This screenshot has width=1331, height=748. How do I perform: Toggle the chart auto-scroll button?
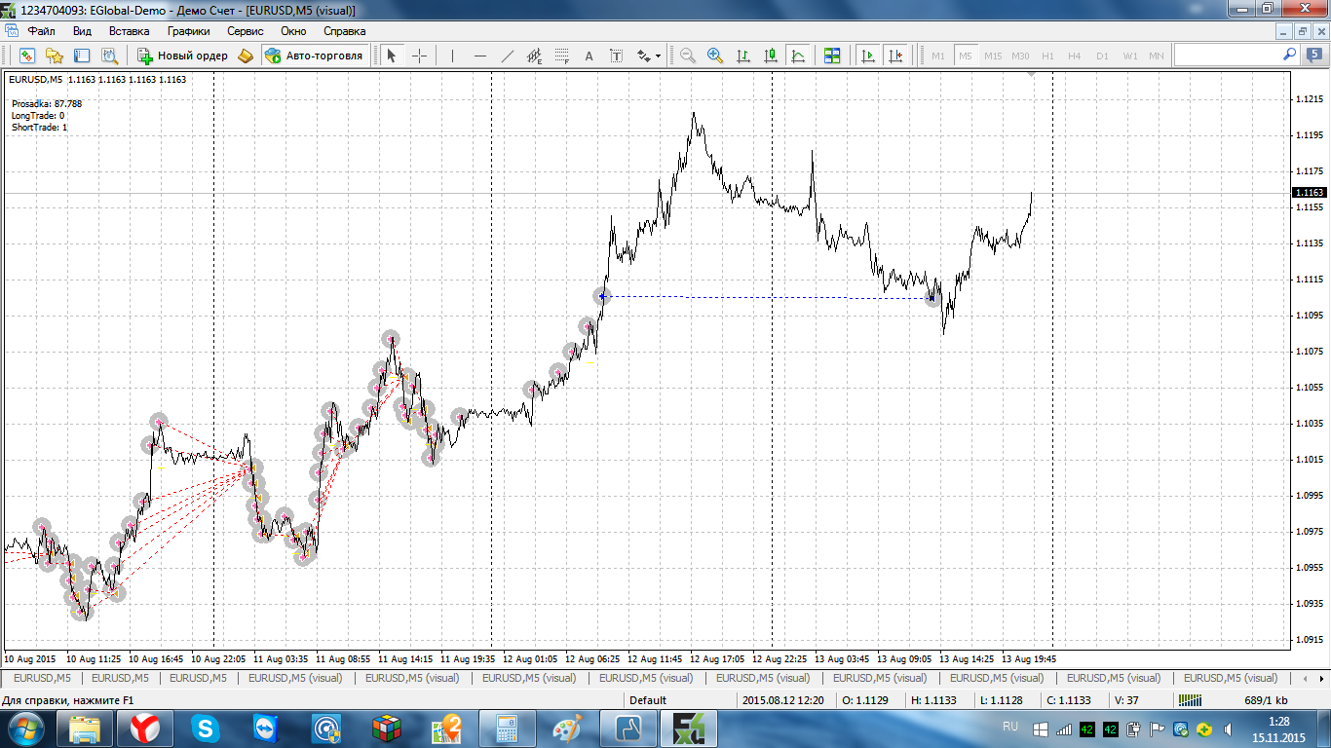(867, 56)
